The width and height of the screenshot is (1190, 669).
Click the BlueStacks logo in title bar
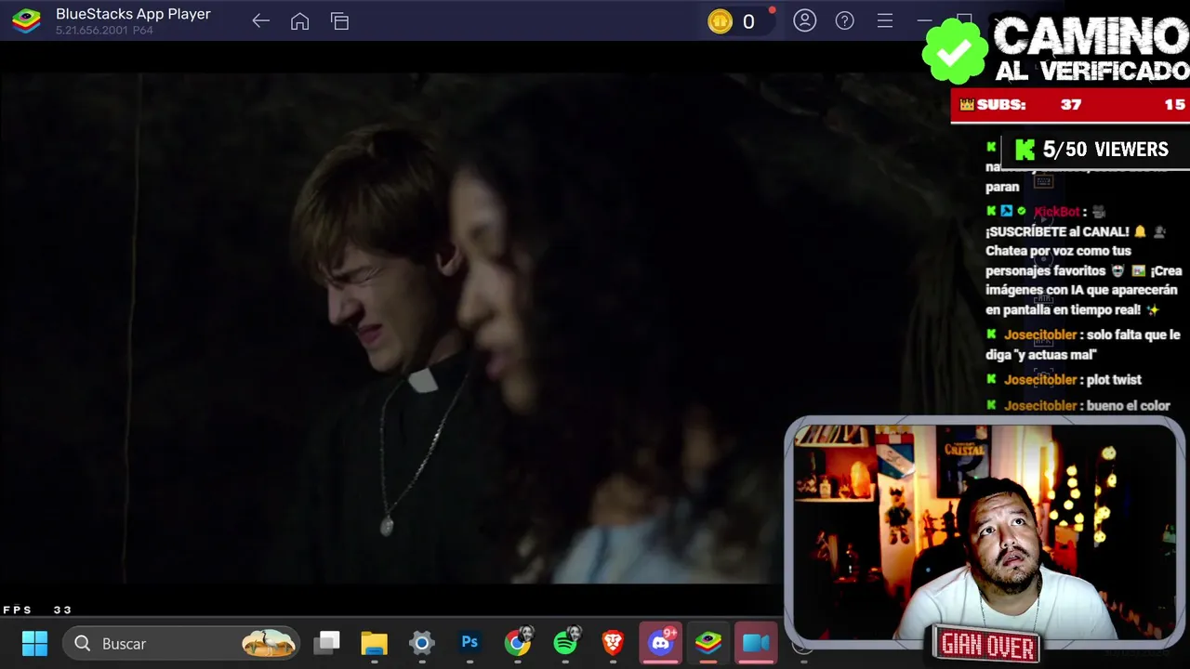tap(26, 20)
